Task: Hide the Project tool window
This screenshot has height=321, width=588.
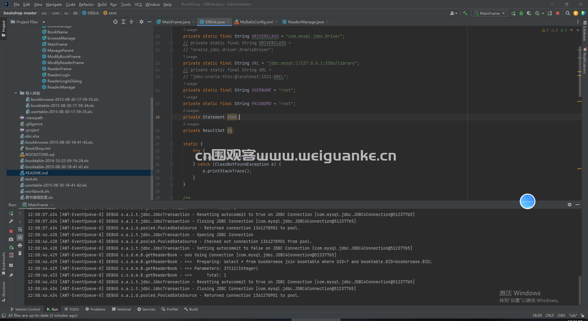Action: pos(149,22)
